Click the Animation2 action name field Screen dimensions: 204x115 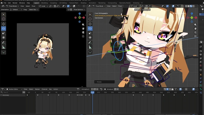click(85, 89)
